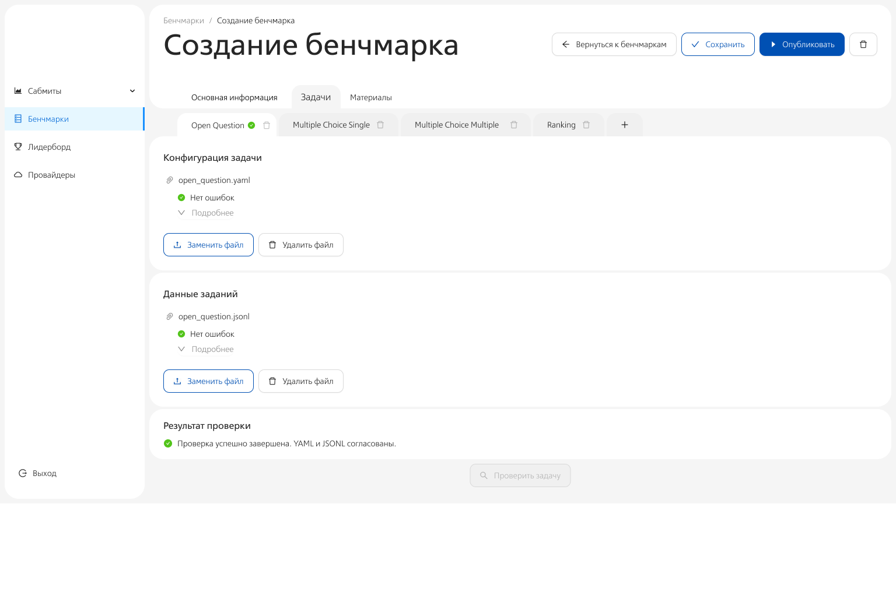Screen dimensions: 896x592
Task: Select the Задачи tab
Action: (x=316, y=97)
